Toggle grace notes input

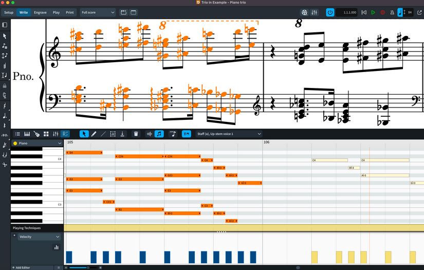tap(5, 145)
